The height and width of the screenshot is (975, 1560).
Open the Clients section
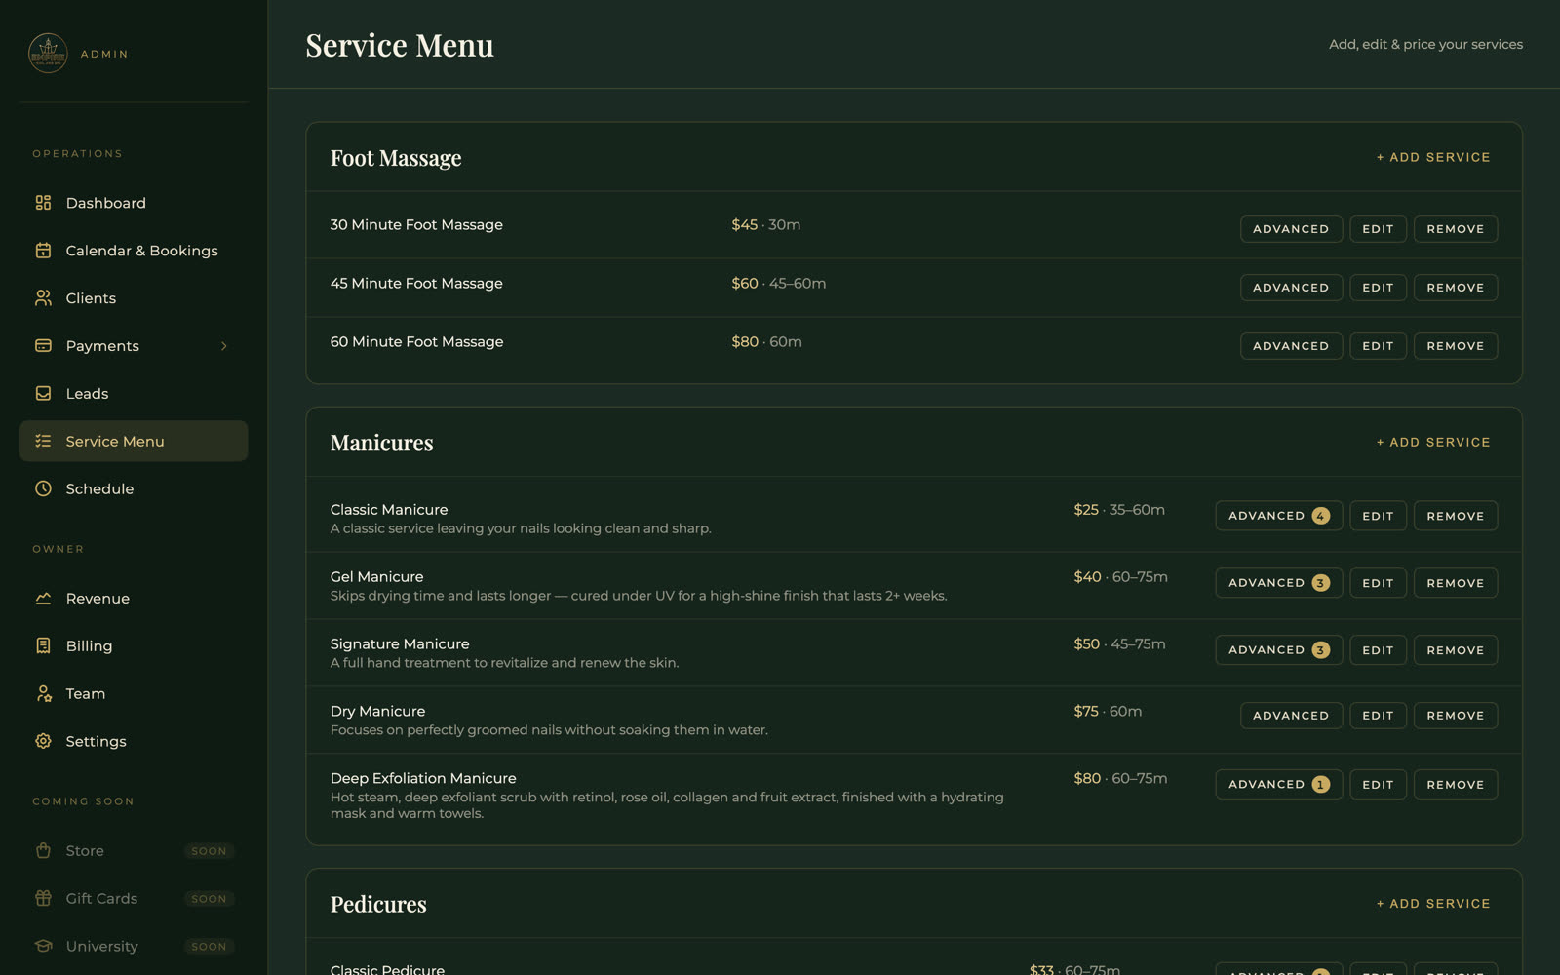[134, 298]
